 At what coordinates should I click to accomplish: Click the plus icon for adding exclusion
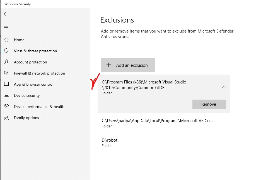(109, 65)
